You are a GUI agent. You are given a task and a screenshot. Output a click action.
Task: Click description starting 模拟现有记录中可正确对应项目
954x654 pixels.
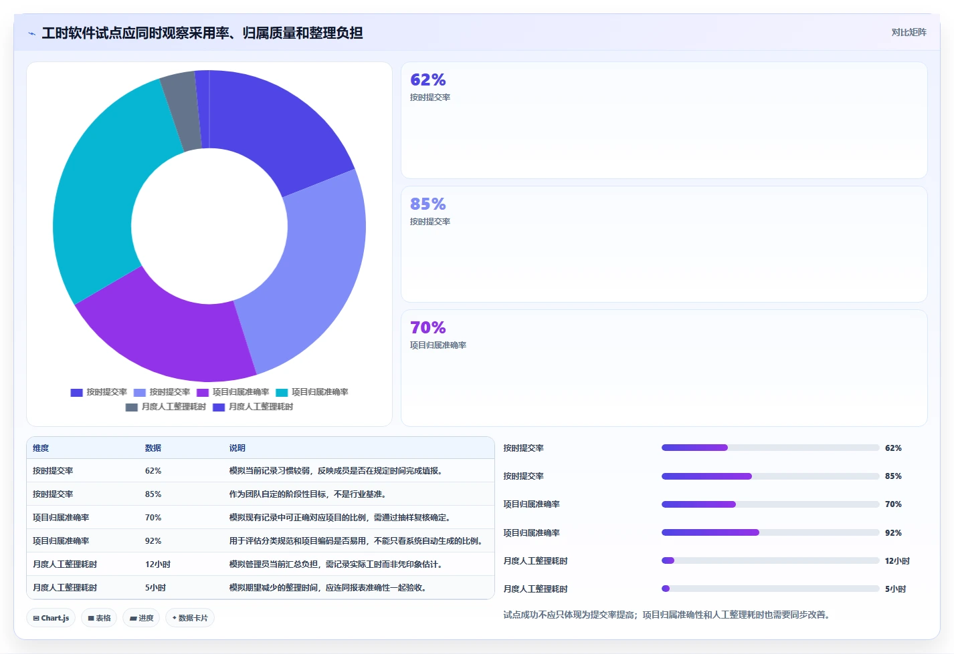pyautogui.click(x=340, y=518)
